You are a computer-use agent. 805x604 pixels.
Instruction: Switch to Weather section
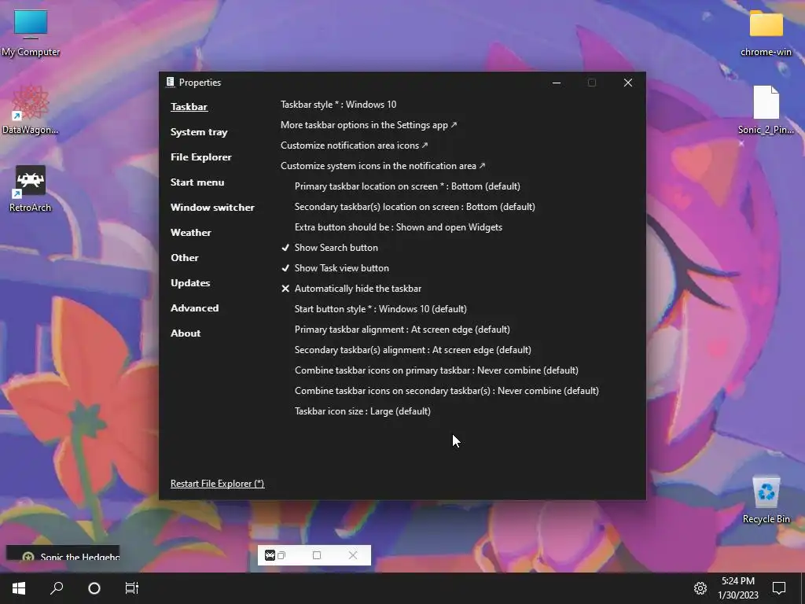190,233
